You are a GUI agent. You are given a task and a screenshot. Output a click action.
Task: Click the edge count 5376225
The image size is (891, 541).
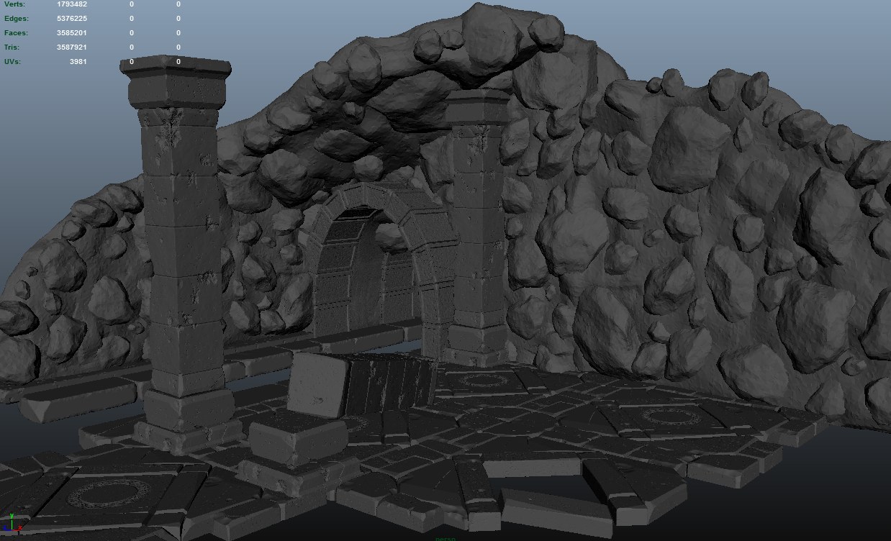coord(72,19)
